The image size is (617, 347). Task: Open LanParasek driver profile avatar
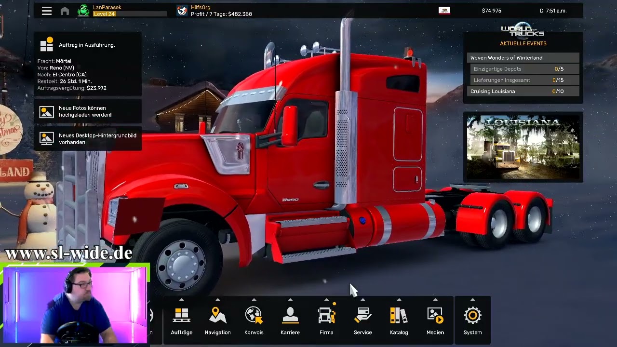(x=83, y=11)
